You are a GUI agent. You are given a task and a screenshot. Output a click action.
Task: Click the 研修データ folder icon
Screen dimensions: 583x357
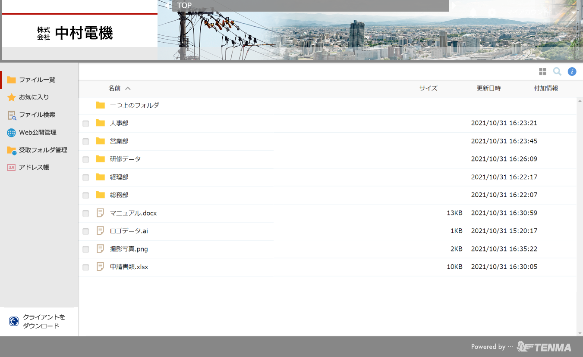click(x=101, y=159)
